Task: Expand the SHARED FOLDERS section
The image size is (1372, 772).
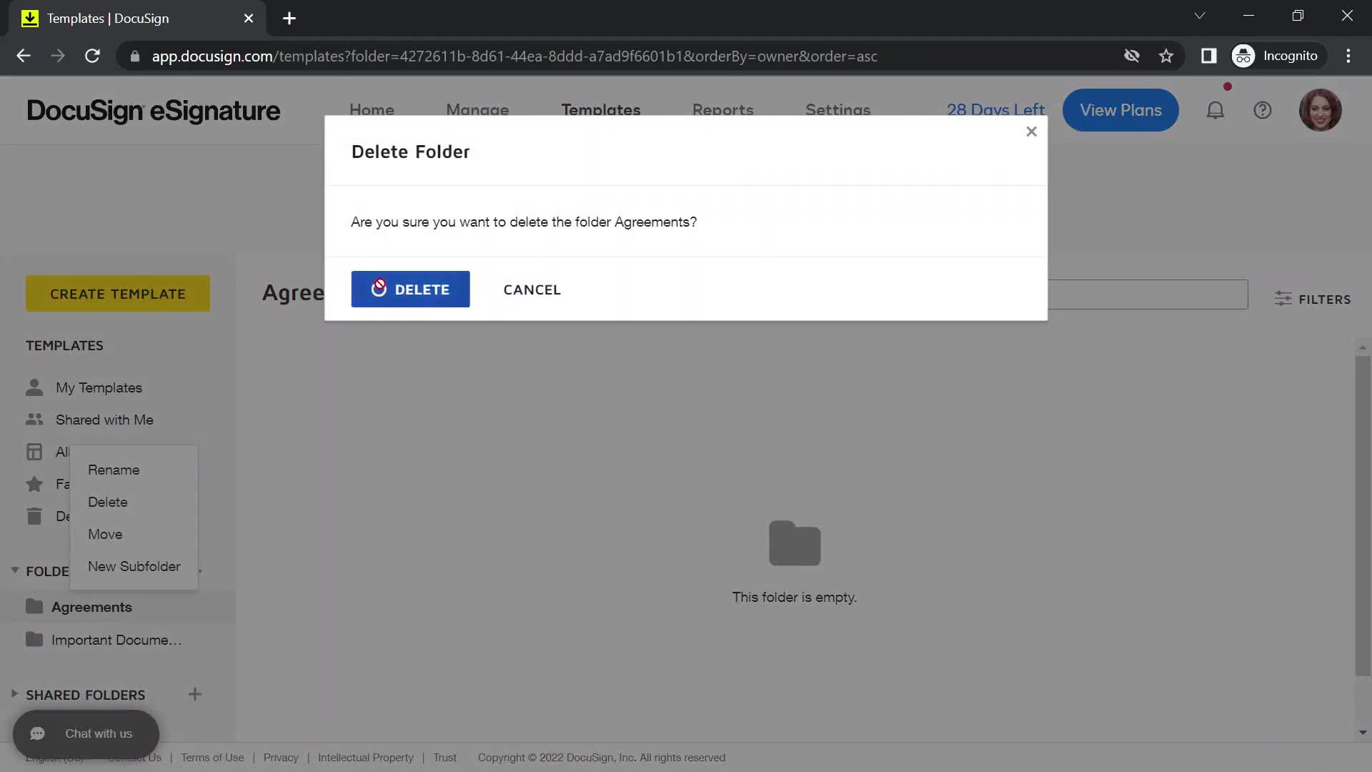Action: (13, 694)
